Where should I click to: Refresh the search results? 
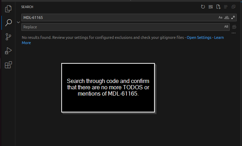point(203,7)
